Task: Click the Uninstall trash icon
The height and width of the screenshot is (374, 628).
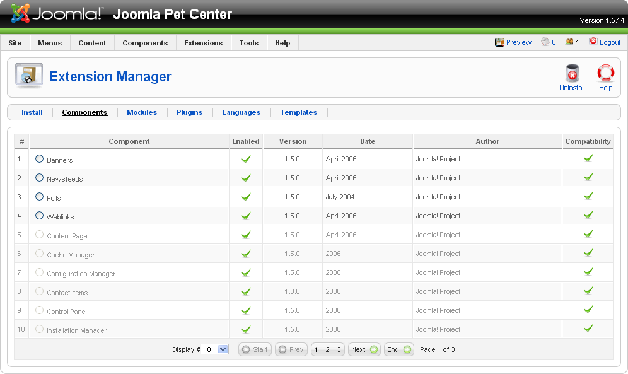Action: point(572,73)
